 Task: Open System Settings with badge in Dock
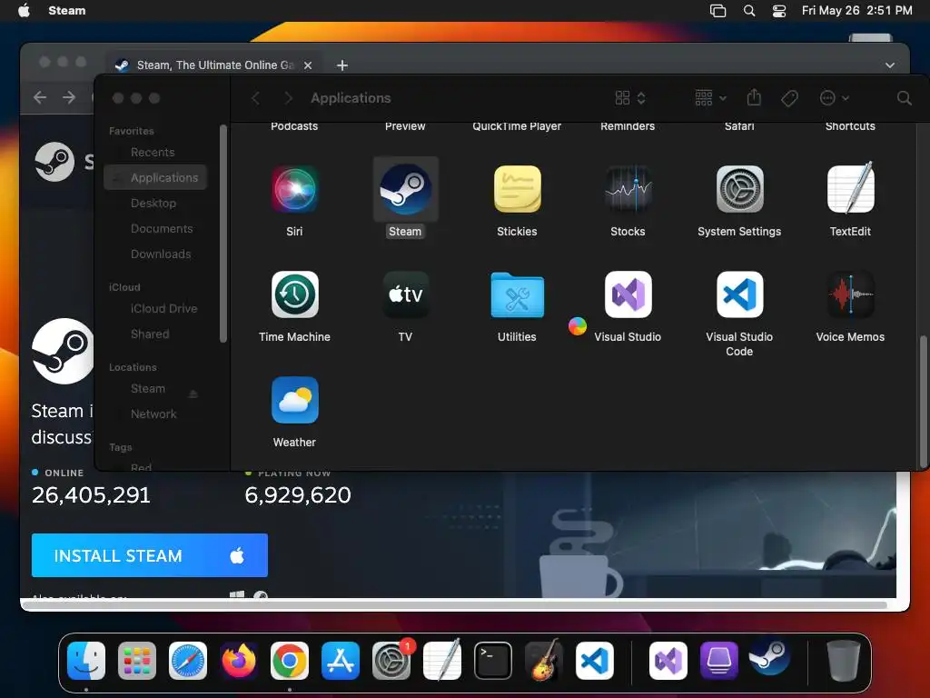(391, 660)
